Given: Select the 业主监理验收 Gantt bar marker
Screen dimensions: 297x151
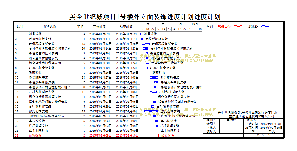Looking at the screenshot, I should (158, 131).
